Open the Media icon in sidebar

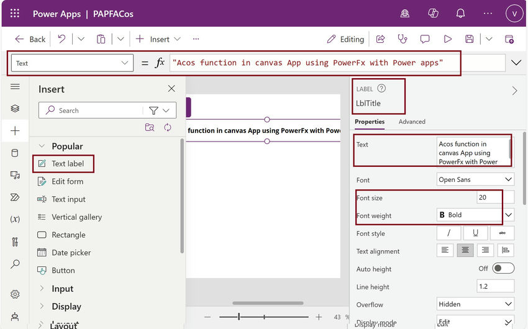click(x=15, y=175)
